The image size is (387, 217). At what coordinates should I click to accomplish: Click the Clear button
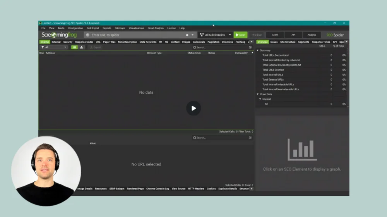(x=257, y=35)
